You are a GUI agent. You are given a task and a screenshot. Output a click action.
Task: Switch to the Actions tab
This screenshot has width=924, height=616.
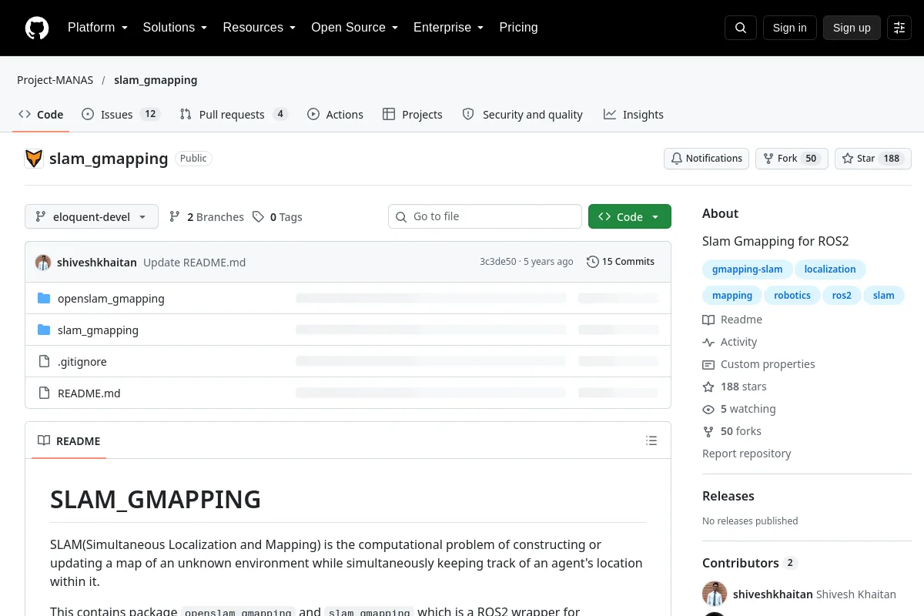coord(335,114)
